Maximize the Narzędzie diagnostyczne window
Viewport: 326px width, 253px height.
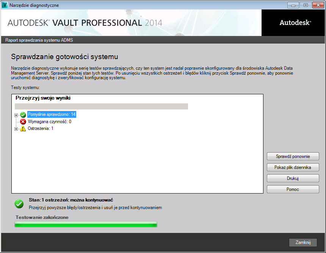(306, 5)
